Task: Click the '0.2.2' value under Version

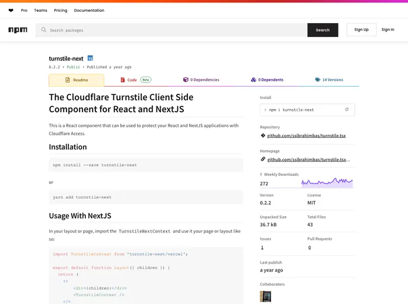Action: tap(266, 202)
